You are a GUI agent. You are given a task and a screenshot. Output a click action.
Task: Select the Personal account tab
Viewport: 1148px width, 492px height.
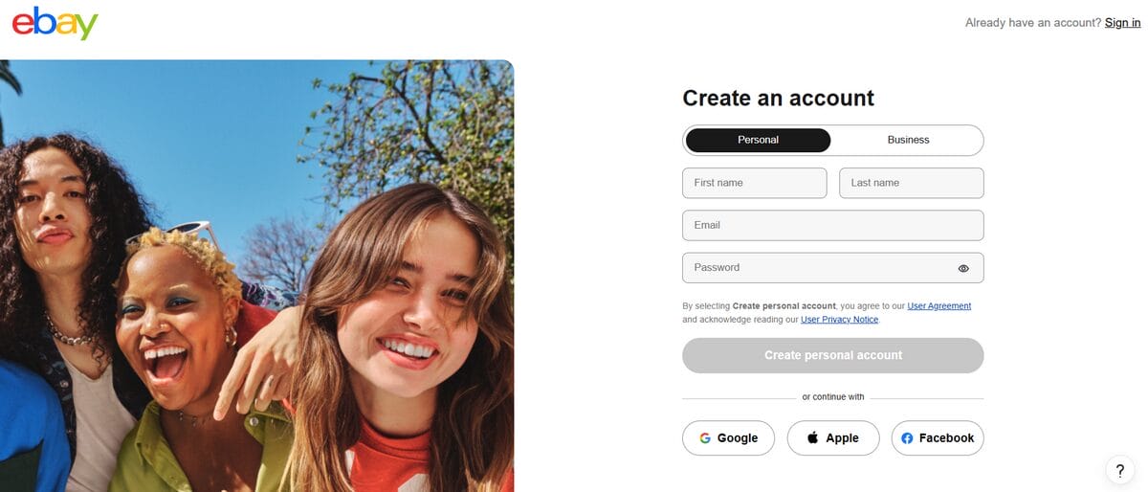[758, 140]
